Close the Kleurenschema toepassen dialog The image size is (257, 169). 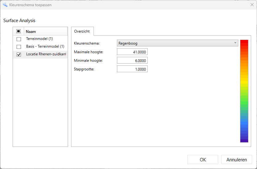(x=252, y=5)
